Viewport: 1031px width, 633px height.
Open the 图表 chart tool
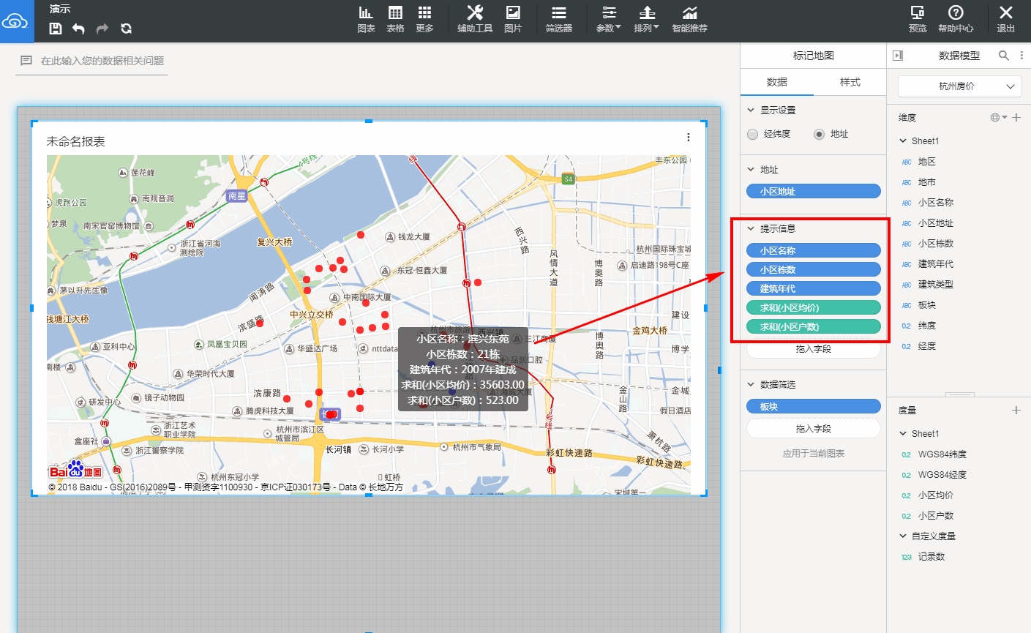366,19
